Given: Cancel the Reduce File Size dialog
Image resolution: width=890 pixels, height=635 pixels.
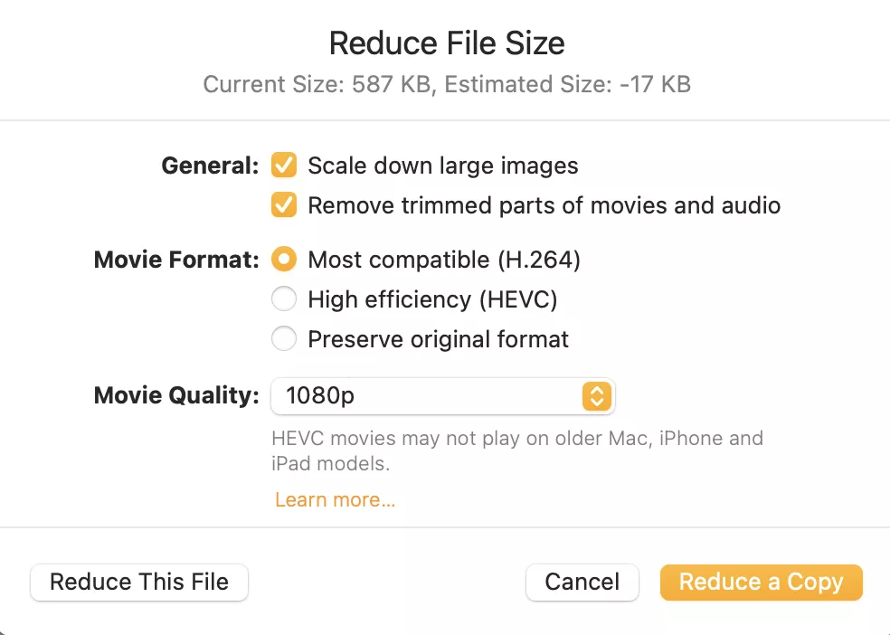Looking at the screenshot, I should (x=582, y=582).
